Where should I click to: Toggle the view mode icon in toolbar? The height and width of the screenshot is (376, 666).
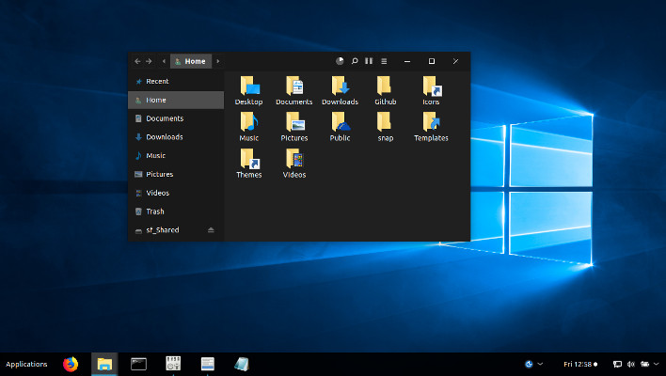369,61
